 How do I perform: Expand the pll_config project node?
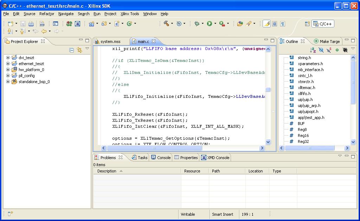8,75
